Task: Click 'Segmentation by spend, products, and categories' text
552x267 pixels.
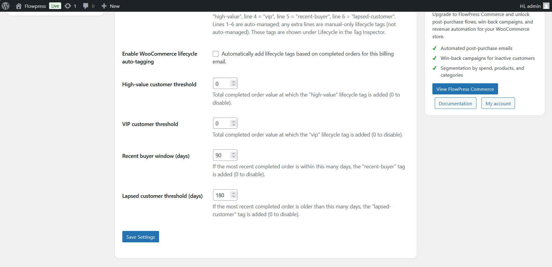Action: 482,72
